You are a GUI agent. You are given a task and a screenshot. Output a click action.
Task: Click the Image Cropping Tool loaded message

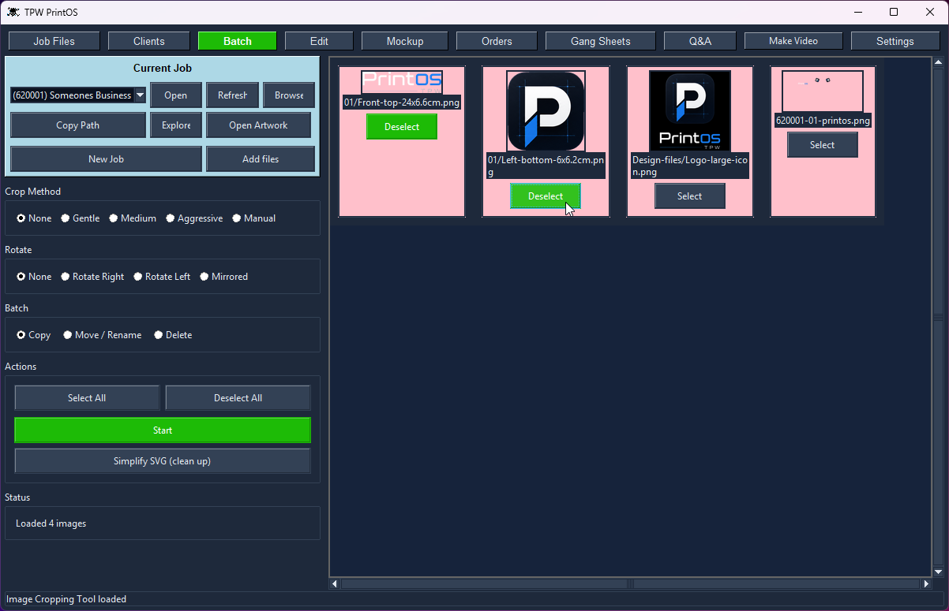(66, 599)
